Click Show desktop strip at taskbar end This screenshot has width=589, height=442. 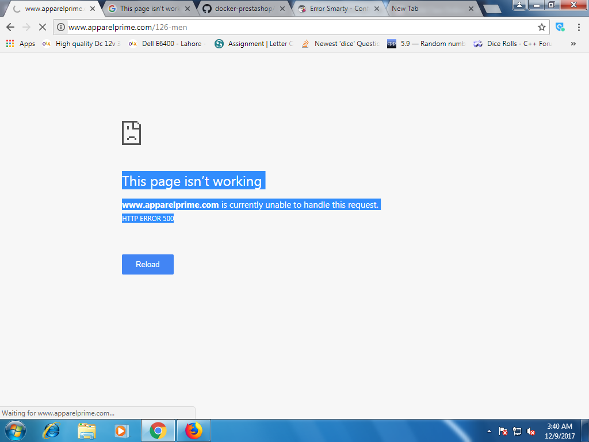tap(585, 430)
